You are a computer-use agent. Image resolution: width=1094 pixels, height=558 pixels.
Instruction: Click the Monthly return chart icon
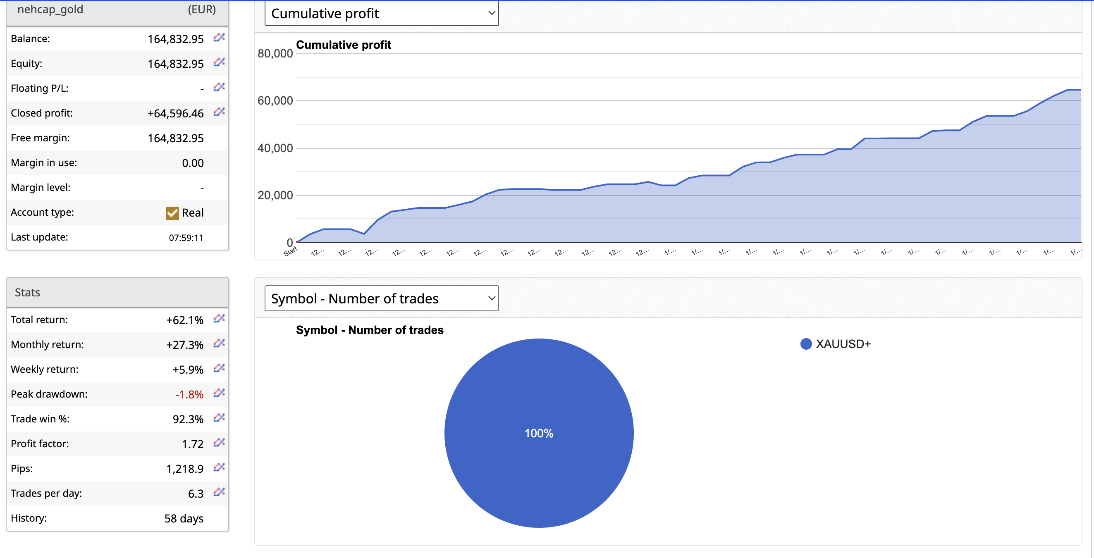tap(219, 343)
